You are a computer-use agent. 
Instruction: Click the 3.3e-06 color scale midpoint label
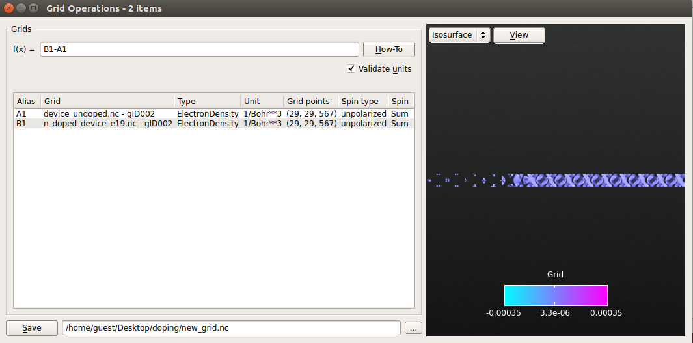(x=554, y=313)
